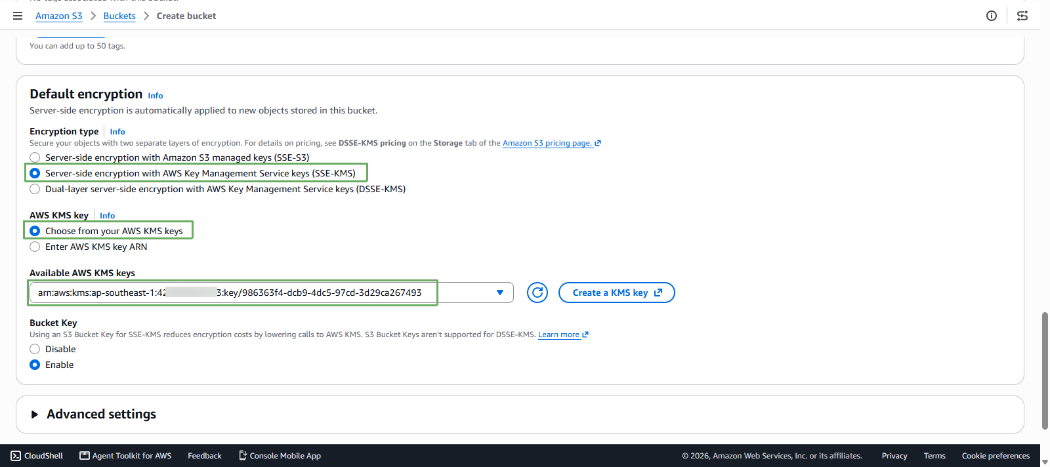Expand the Advanced settings section
The image size is (1050, 467).
coord(93,415)
